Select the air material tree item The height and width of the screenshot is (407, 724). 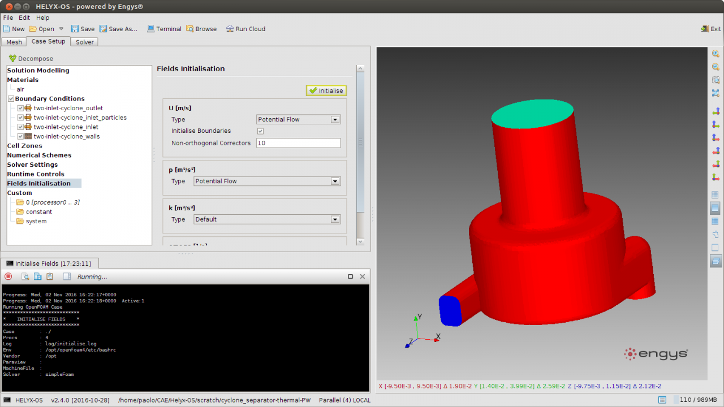coord(20,89)
